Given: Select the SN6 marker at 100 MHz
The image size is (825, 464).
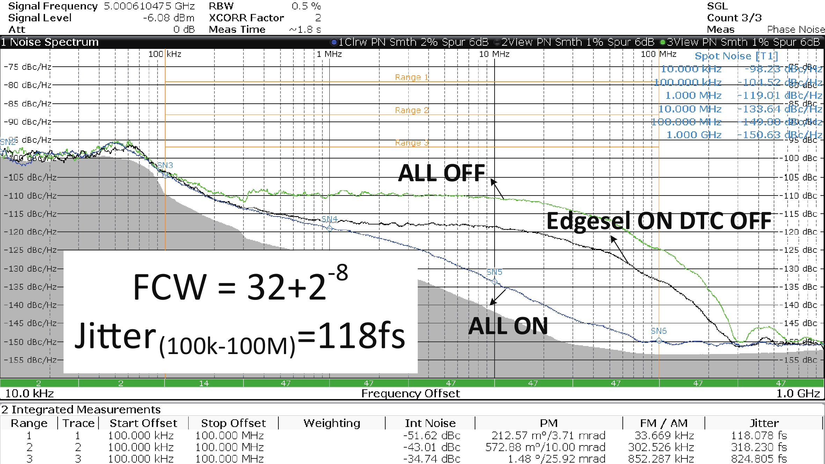Looking at the screenshot, I should click(659, 340).
